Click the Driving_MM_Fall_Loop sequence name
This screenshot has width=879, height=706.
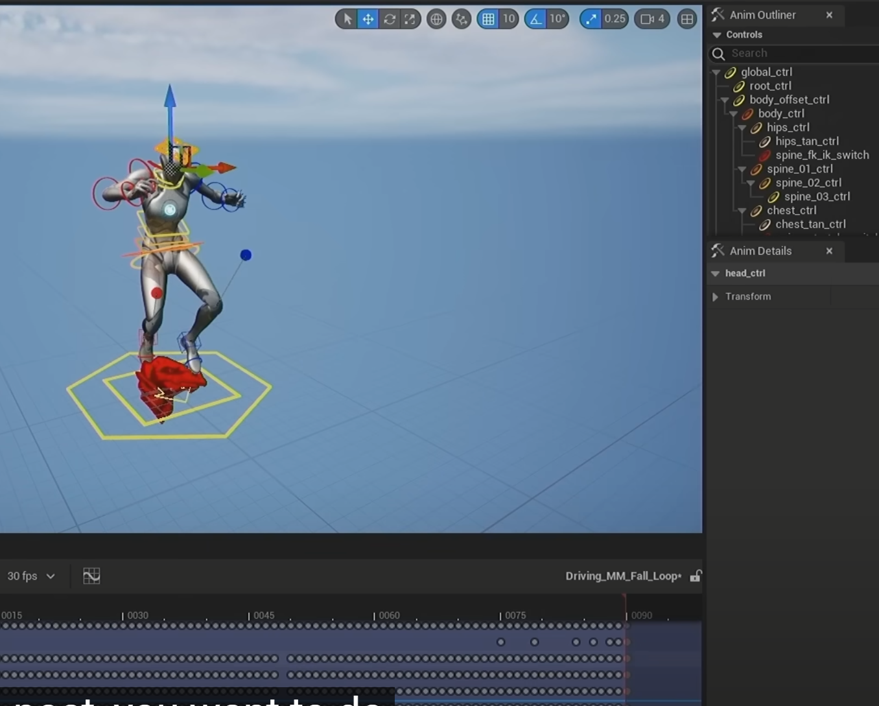pos(623,576)
